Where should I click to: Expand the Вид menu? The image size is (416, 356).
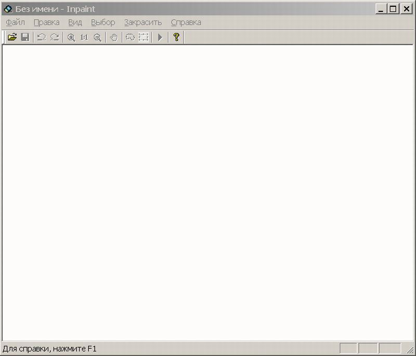[75, 22]
